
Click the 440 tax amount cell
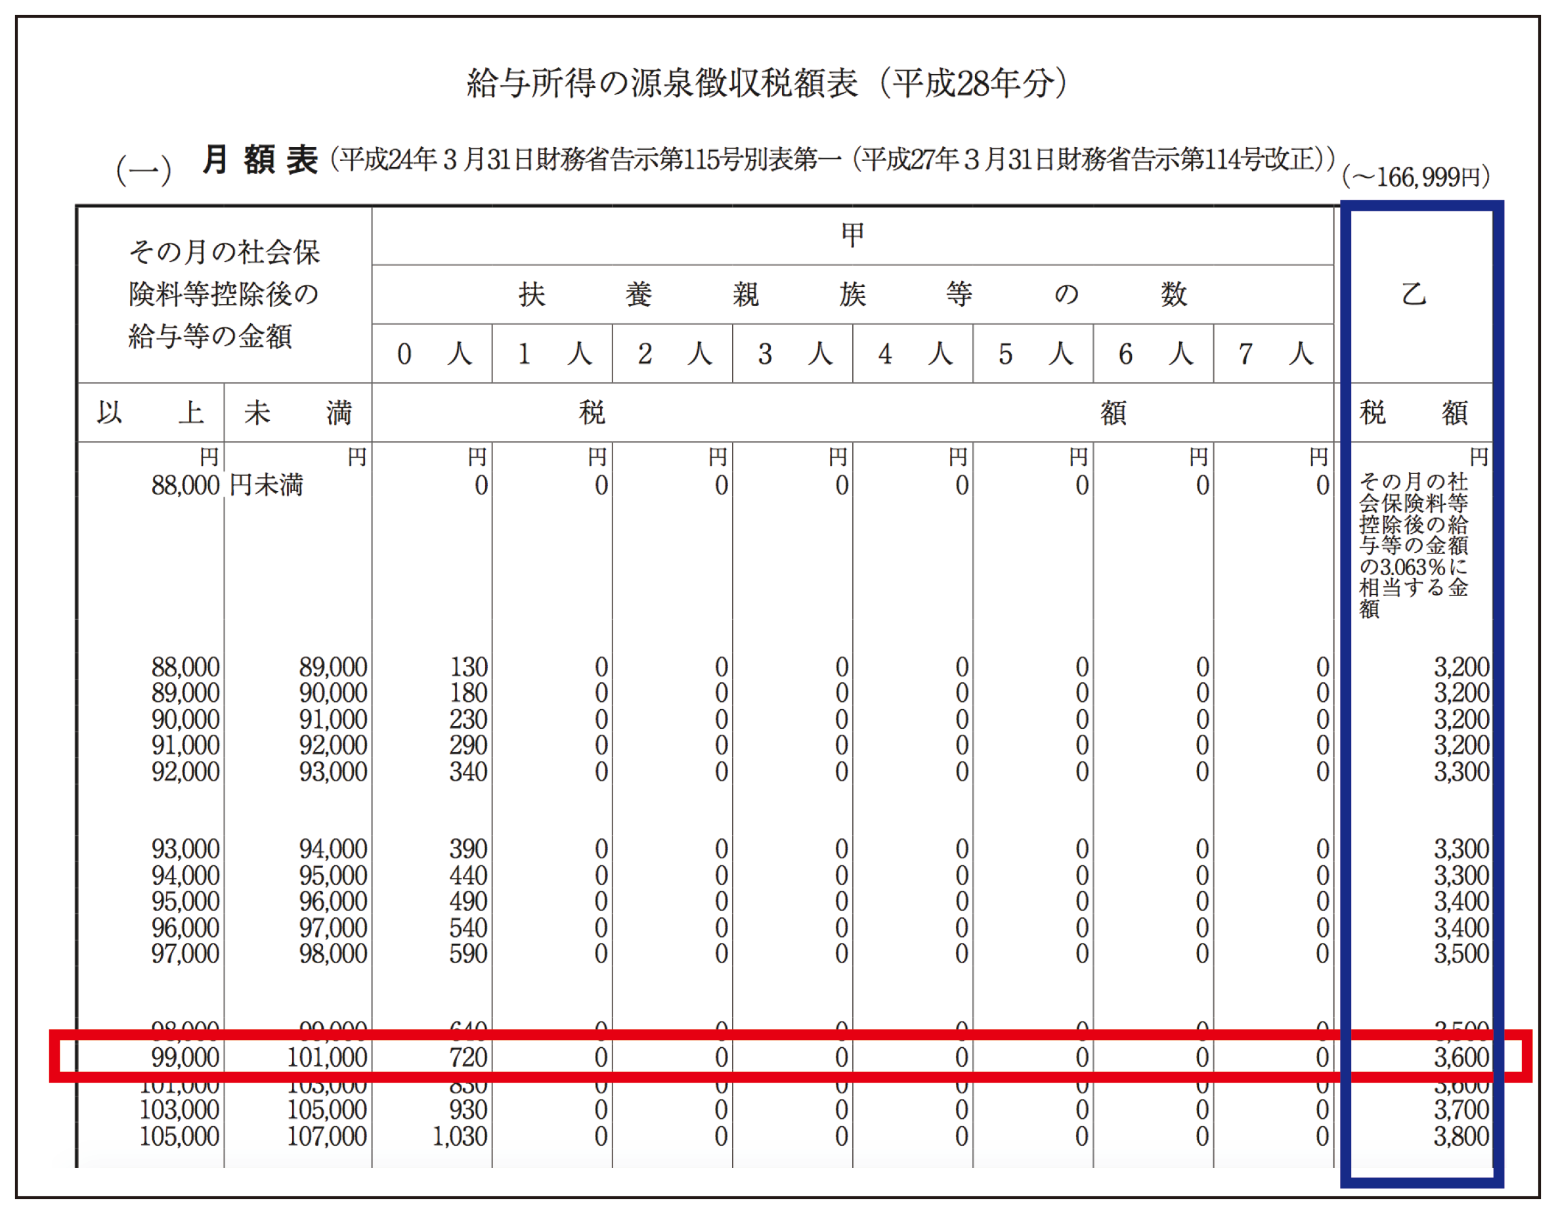(468, 875)
